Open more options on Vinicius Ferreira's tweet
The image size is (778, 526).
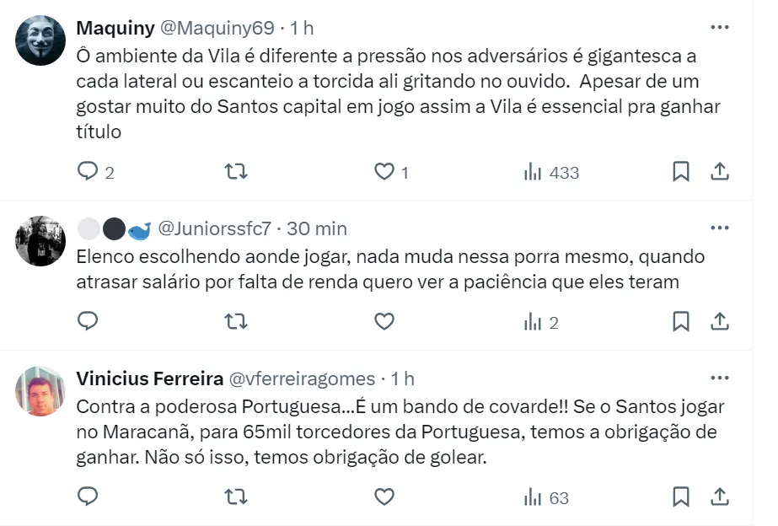pos(720,378)
